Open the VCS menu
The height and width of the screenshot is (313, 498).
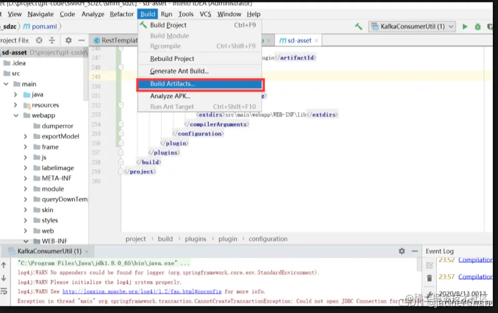pos(205,15)
